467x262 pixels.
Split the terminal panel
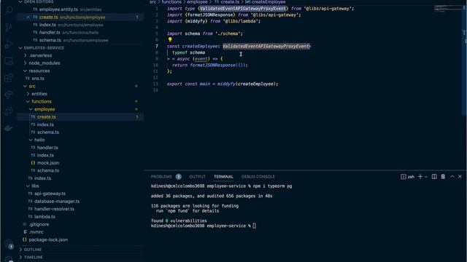tap(434, 176)
